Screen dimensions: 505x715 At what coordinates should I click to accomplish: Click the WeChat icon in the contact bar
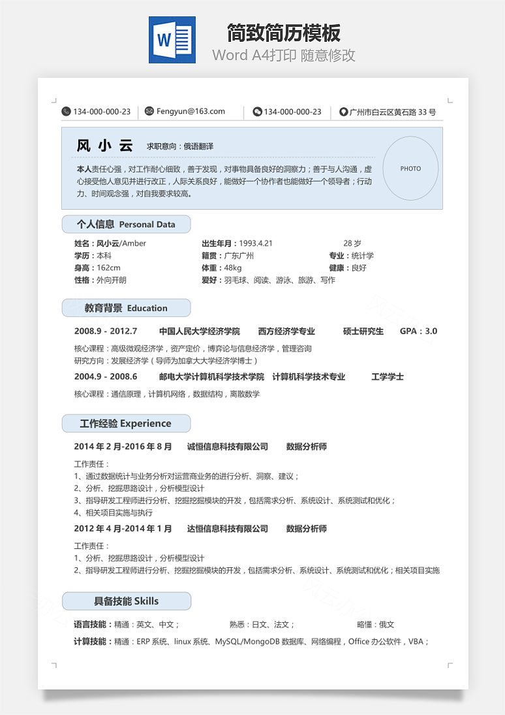coord(257,111)
